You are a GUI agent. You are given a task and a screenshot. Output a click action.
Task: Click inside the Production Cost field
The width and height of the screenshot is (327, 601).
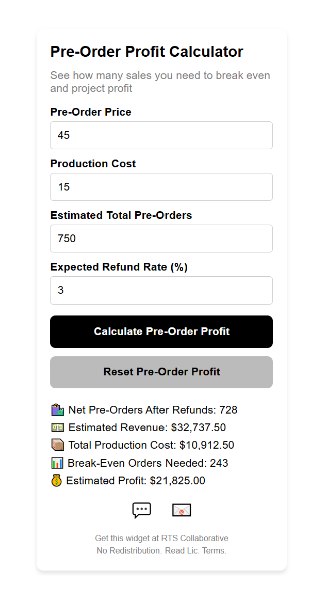click(x=161, y=186)
